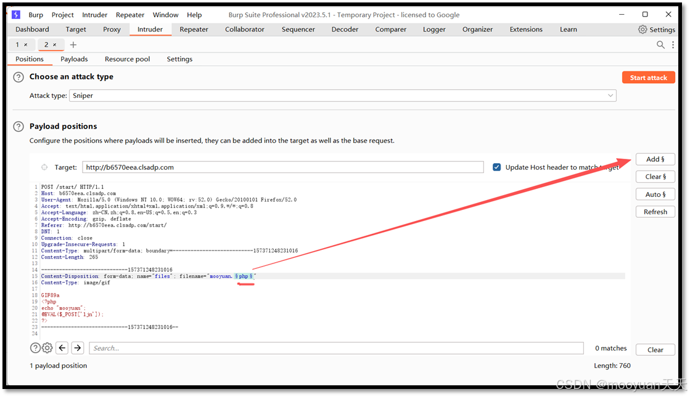Screen dimensions: 690x397
Task: Click the Target URL input field
Action: [282, 167]
